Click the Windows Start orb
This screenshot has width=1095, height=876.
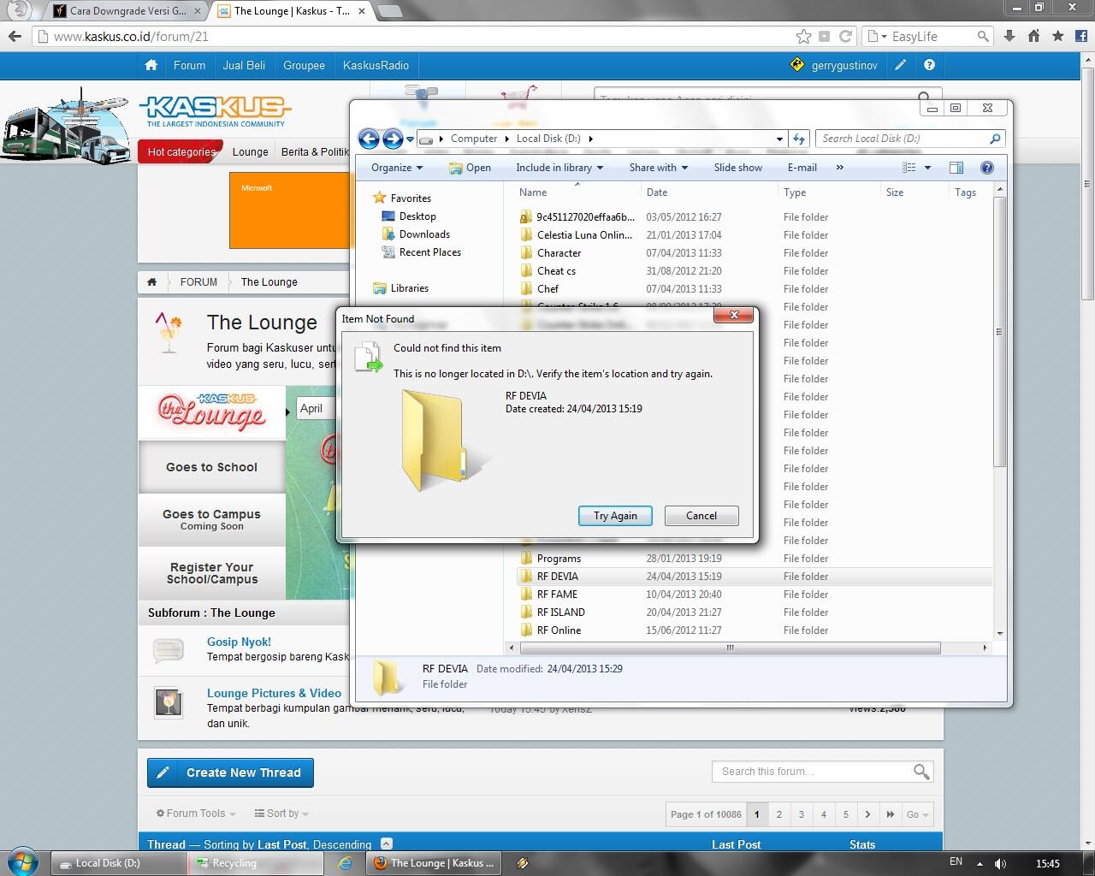(x=22, y=861)
